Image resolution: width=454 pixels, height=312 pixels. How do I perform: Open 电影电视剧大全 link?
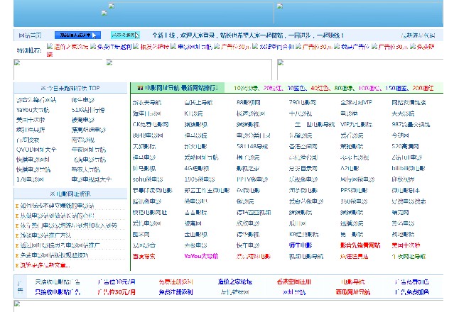92,179
